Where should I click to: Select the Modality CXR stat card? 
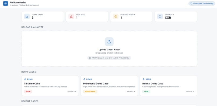pos(176,16)
